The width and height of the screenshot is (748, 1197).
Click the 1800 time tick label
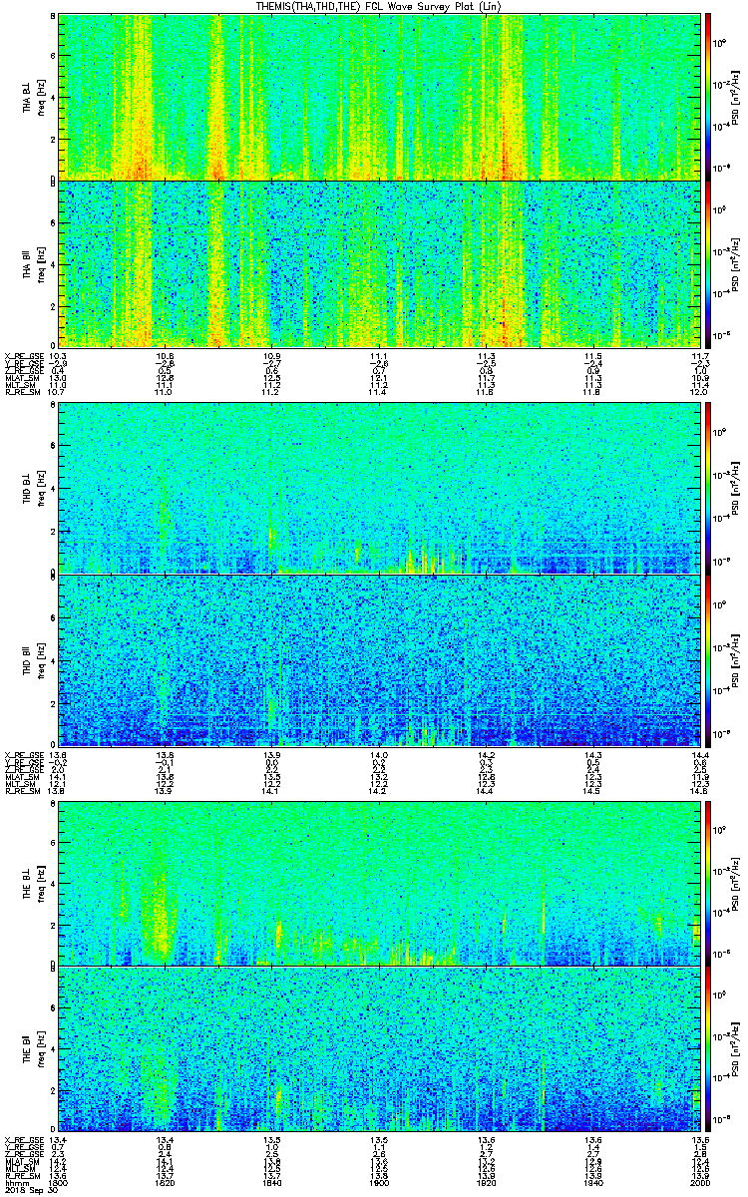[x=59, y=1184]
